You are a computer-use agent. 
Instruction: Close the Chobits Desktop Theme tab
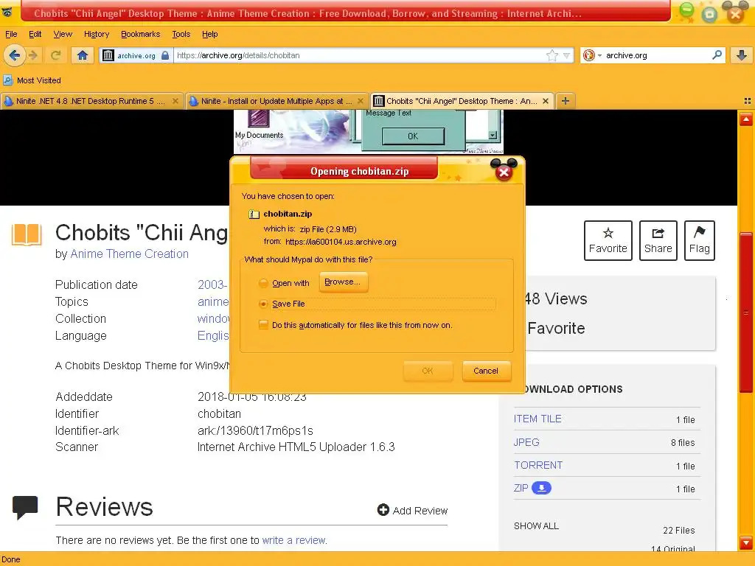546,101
